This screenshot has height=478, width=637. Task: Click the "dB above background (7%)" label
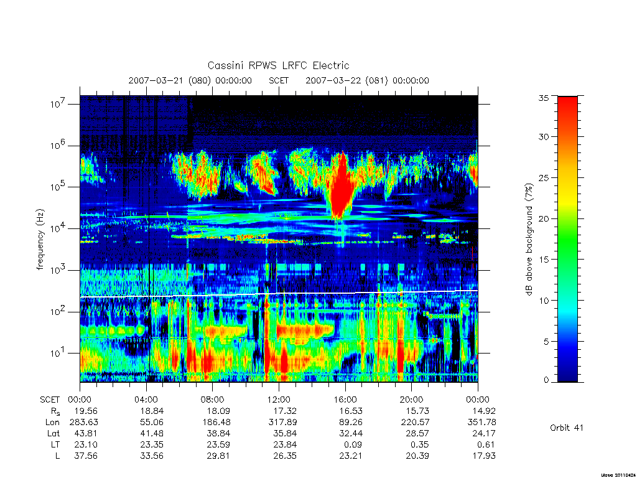(x=529, y=240)
